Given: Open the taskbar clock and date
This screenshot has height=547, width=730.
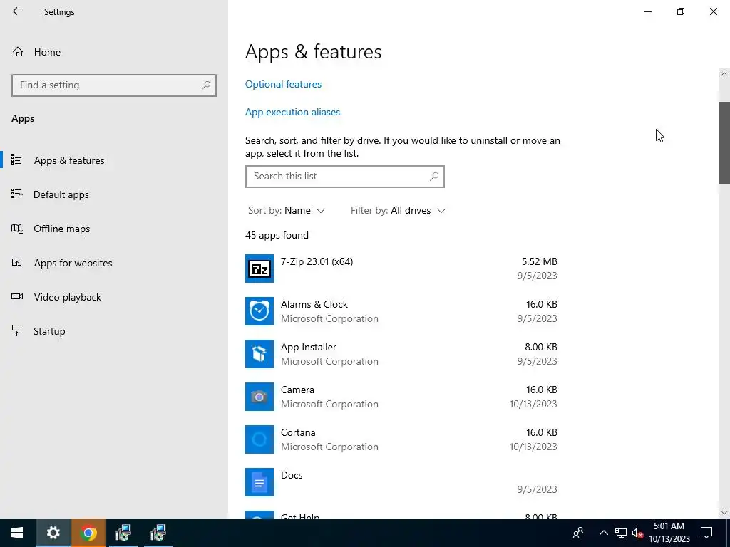Looking at the screenshot, I should pos(669,533).
